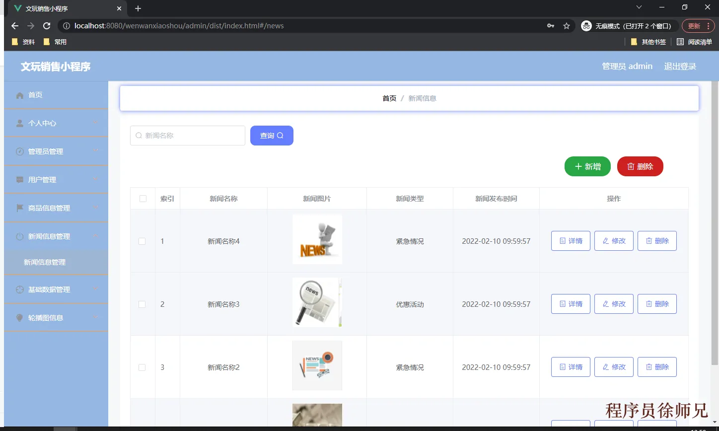Open a new browser tab with plus
The image size is (719, 431).
pos(138,8)
